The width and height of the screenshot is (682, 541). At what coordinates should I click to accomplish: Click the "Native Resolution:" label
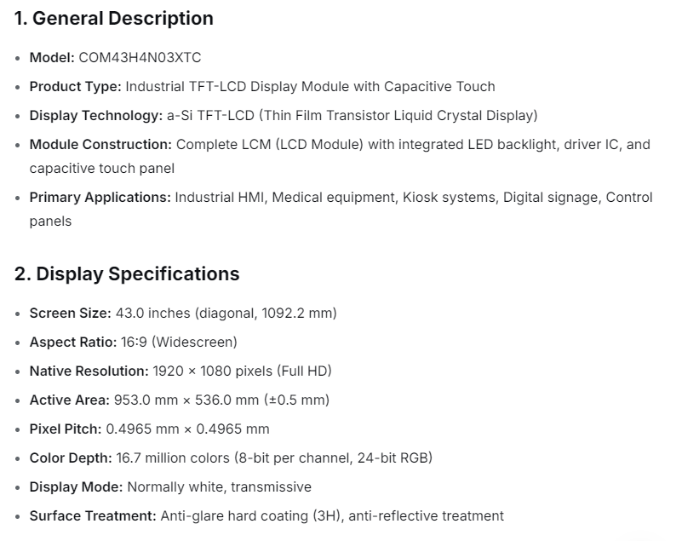(x=89, y=371)
